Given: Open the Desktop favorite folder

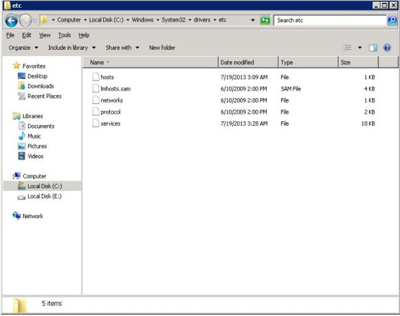Looking at the screenshot, I should (x=37, y=76).
